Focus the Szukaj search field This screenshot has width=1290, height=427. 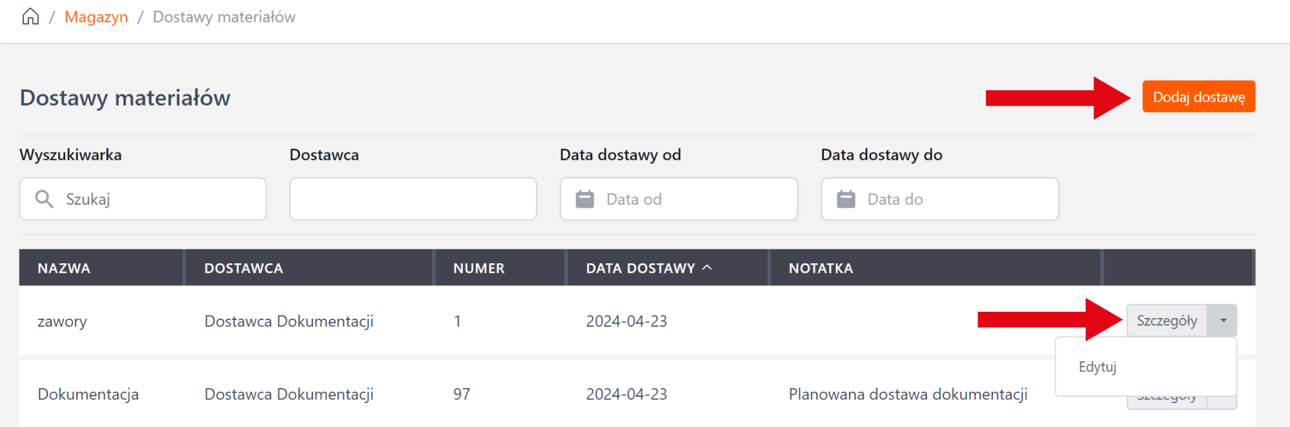(x=157, y=199)
